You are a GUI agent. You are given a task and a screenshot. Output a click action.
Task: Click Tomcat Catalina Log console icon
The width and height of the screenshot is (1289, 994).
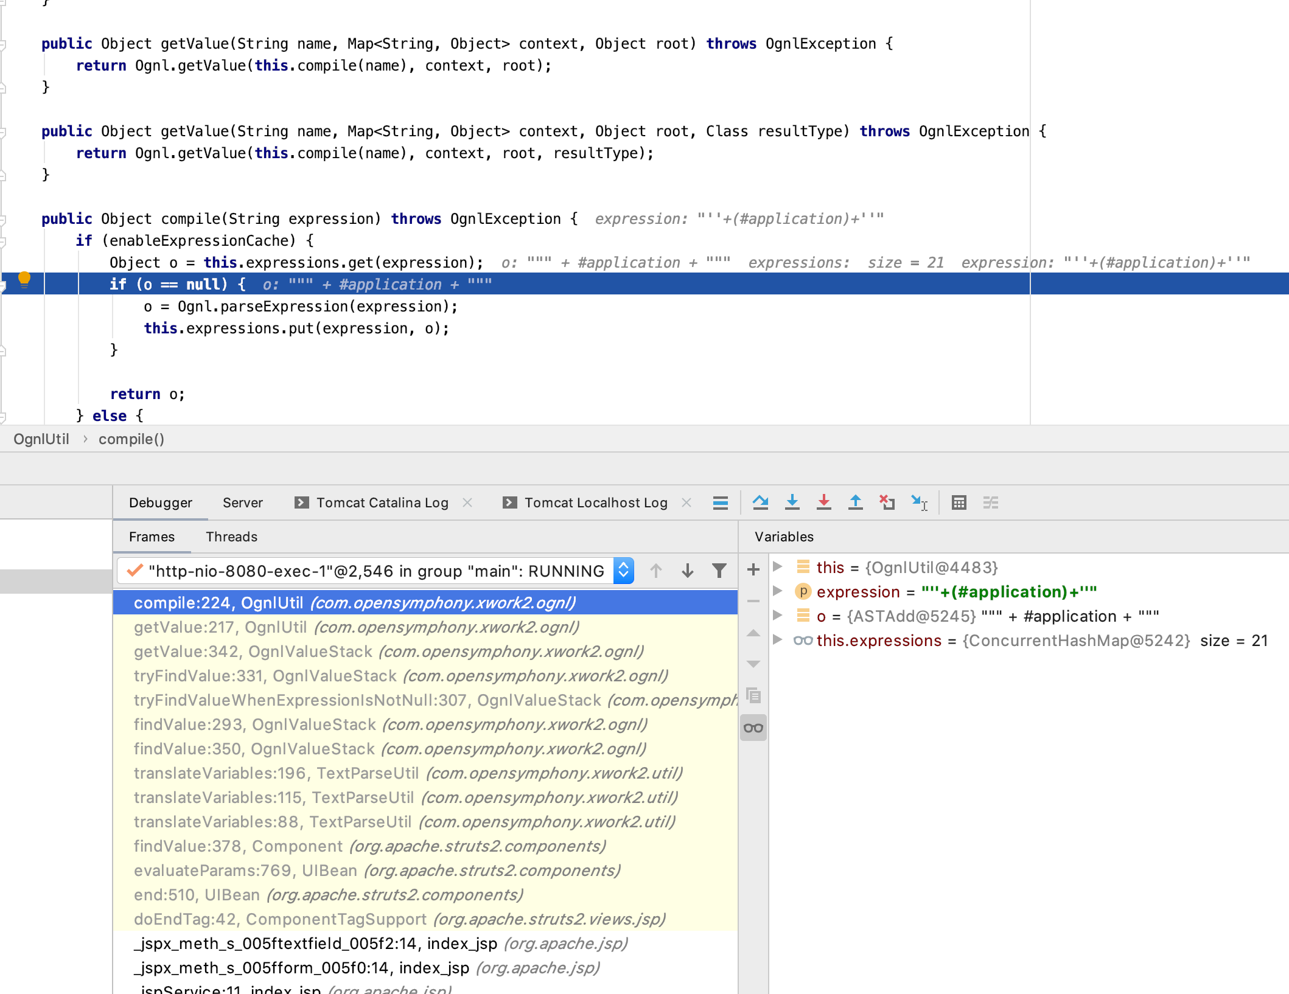click(301, 502)
